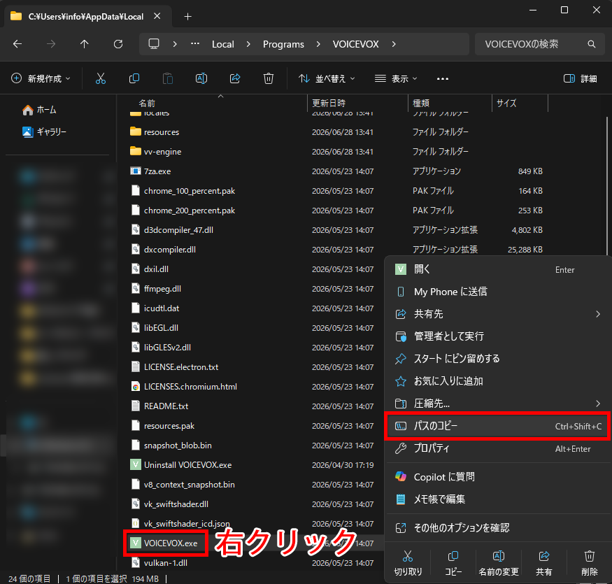Select VOICEVOX.exe file row
612x584 pixels.
[x=164, y=543]
